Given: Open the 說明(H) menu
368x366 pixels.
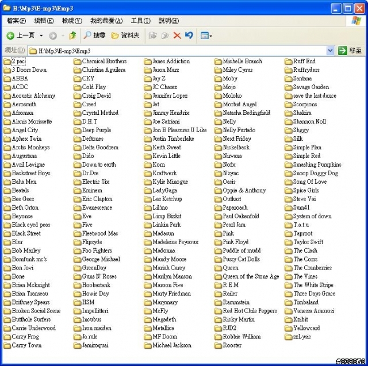Looking at the screenshot, I should [x=168, y=21].
